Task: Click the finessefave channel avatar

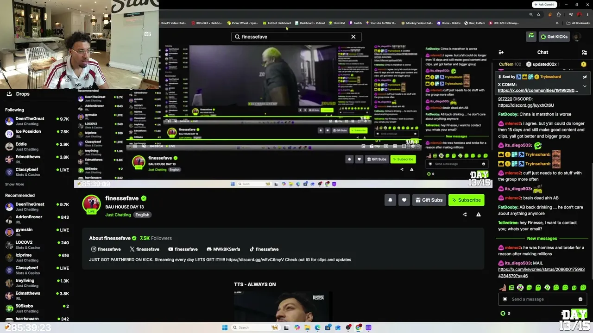Action: tap(91, 204)
